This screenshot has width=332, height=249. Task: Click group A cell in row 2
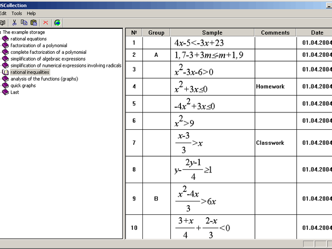pyautogui.click(x=156, y=55)
